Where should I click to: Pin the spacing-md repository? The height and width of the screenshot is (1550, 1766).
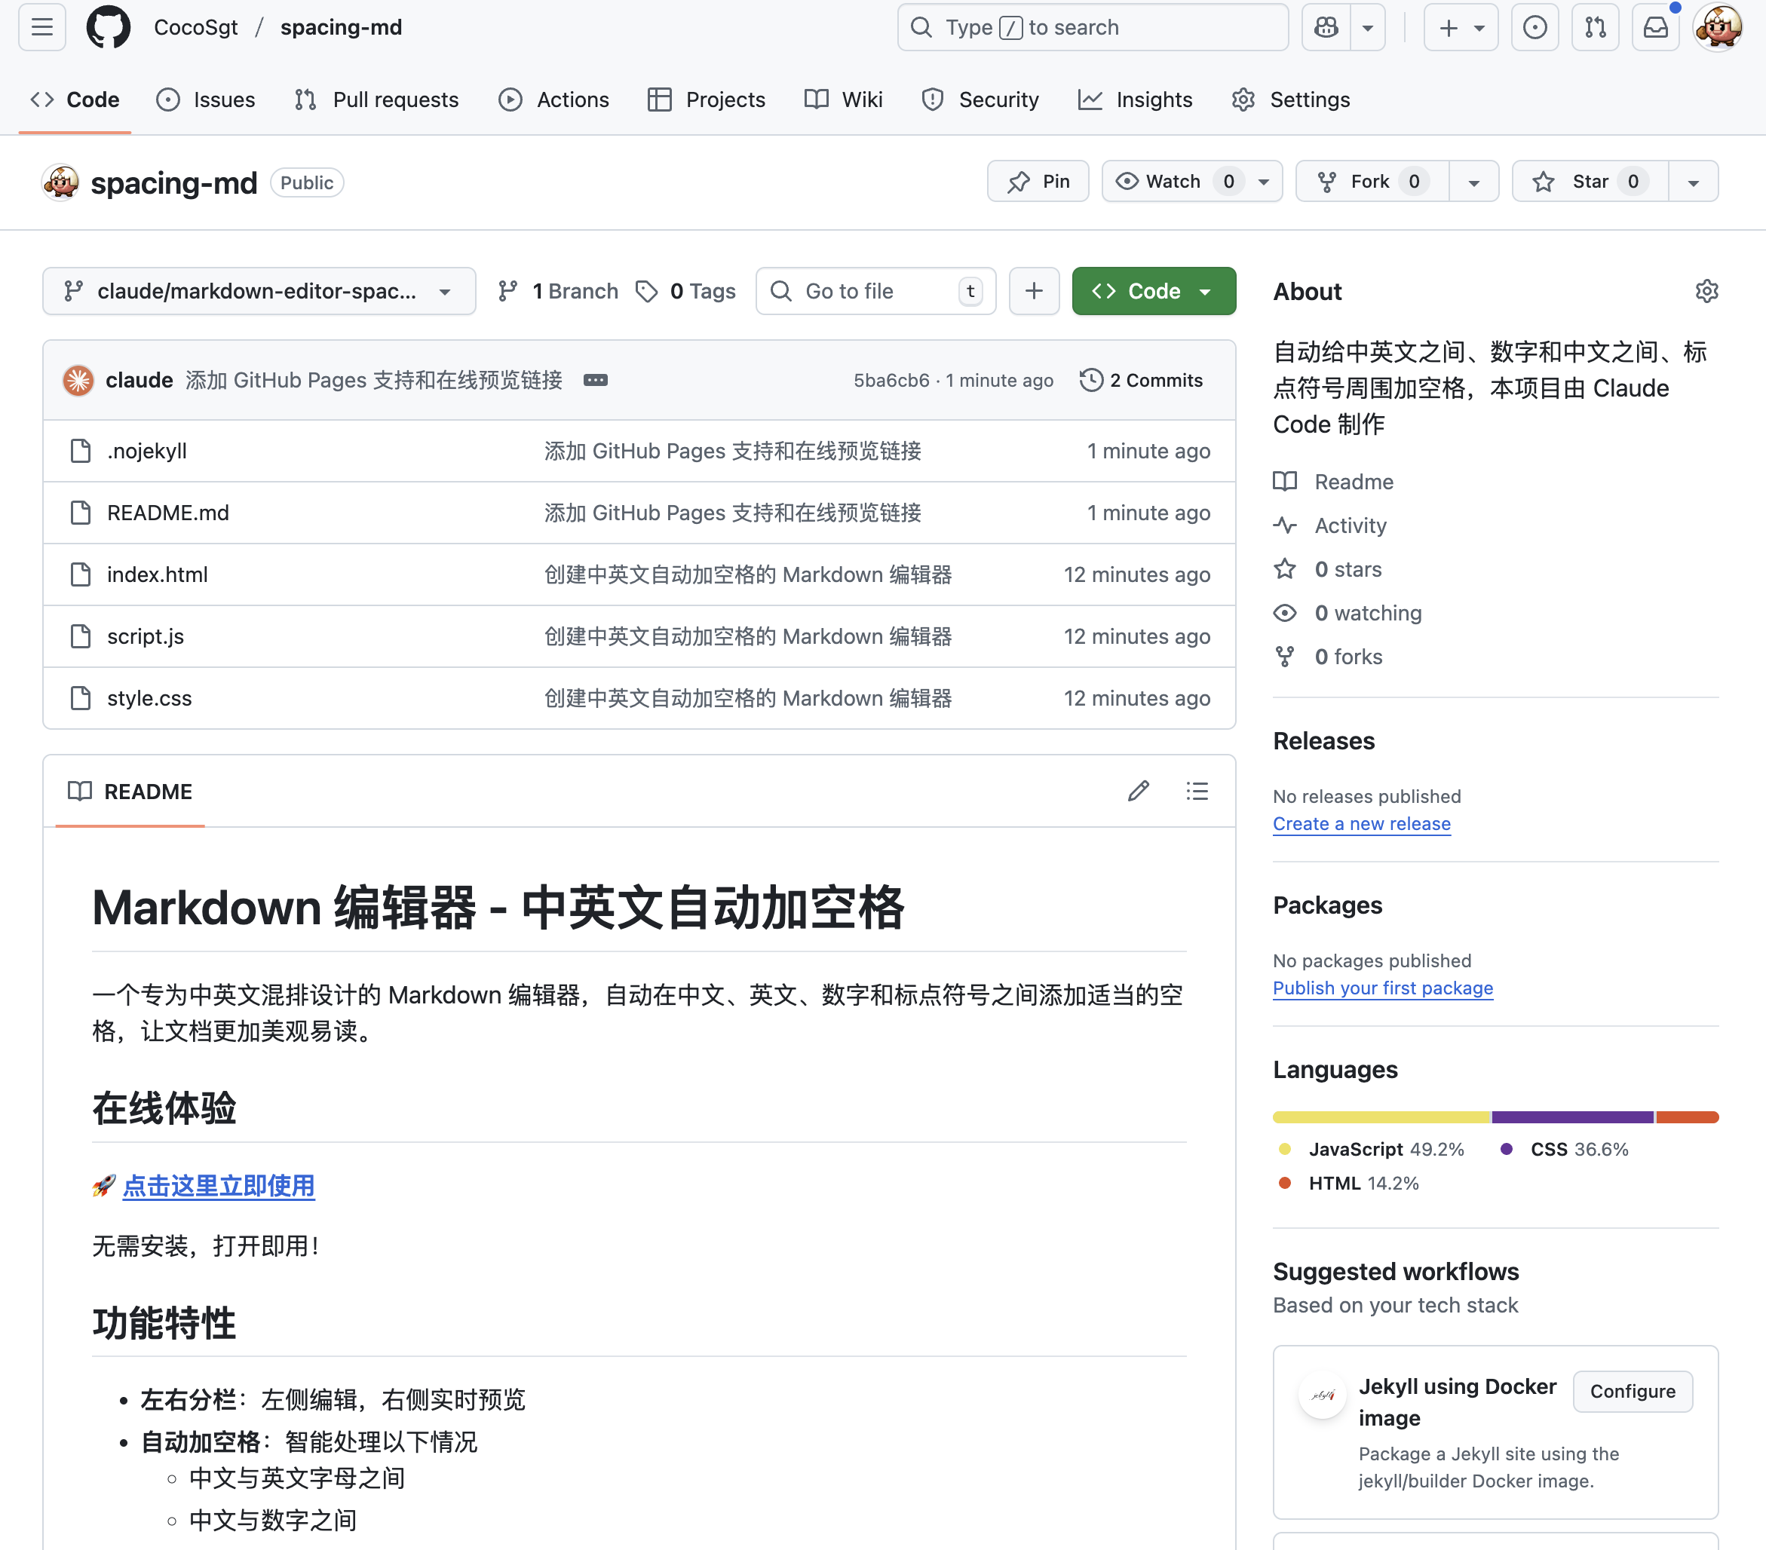[x=1038, y=182]
